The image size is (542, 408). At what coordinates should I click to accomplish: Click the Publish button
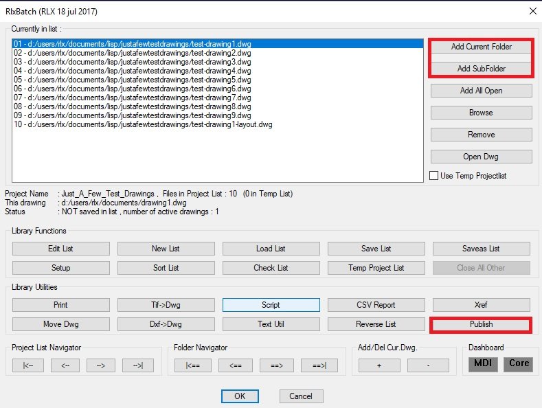(481, 324)
